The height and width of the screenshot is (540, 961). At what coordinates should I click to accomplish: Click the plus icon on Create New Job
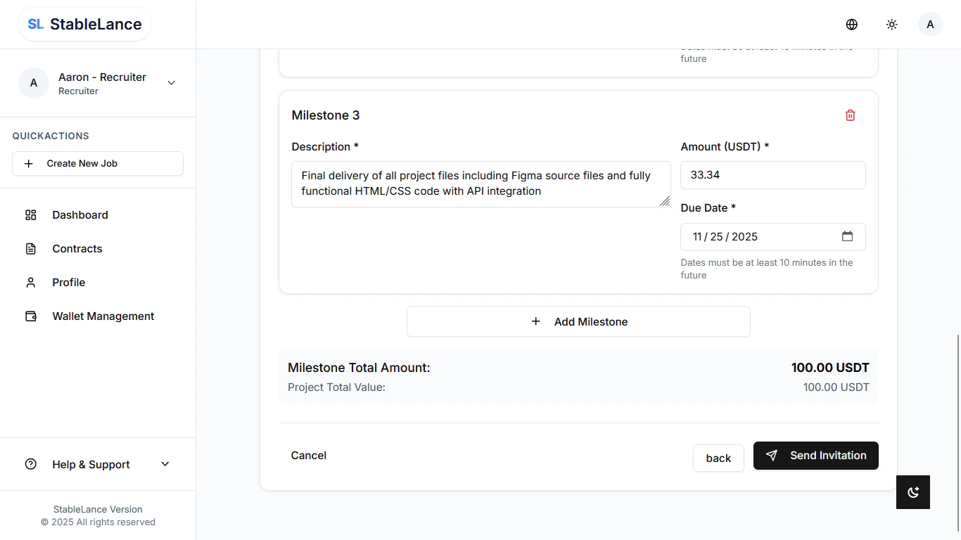tap(28, 163)
